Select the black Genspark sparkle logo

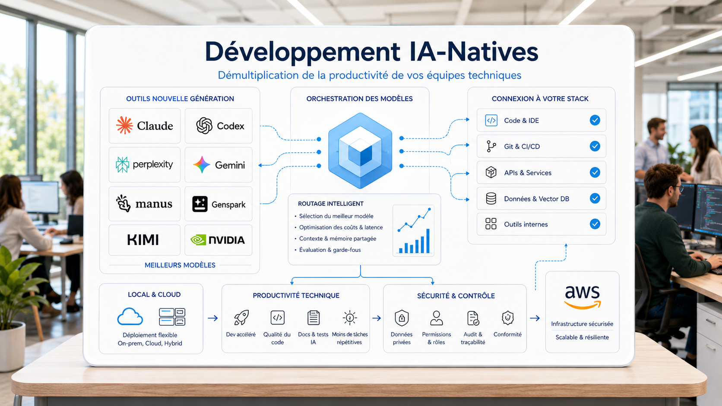200,204
